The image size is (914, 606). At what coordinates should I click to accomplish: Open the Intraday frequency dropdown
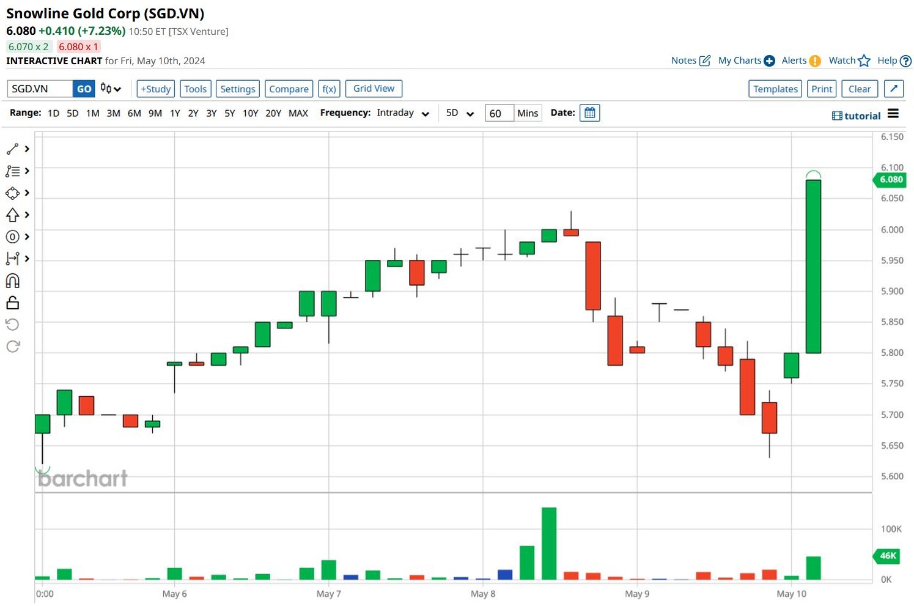coord(403,113)
